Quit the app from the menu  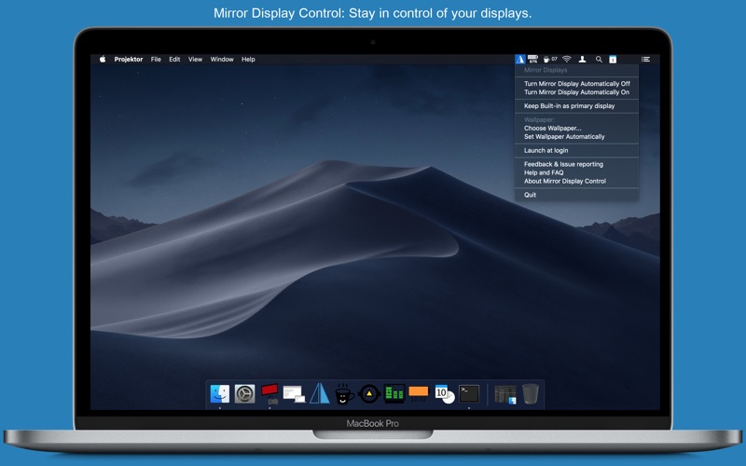tap(576, 195)
